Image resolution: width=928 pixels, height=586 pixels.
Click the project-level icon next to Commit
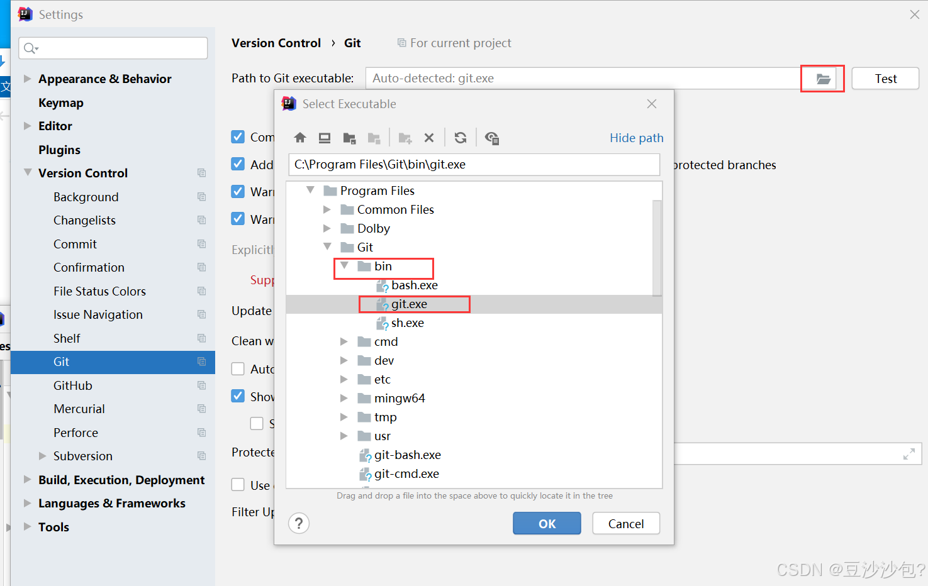pyautogui.click(x=201, y=244)
